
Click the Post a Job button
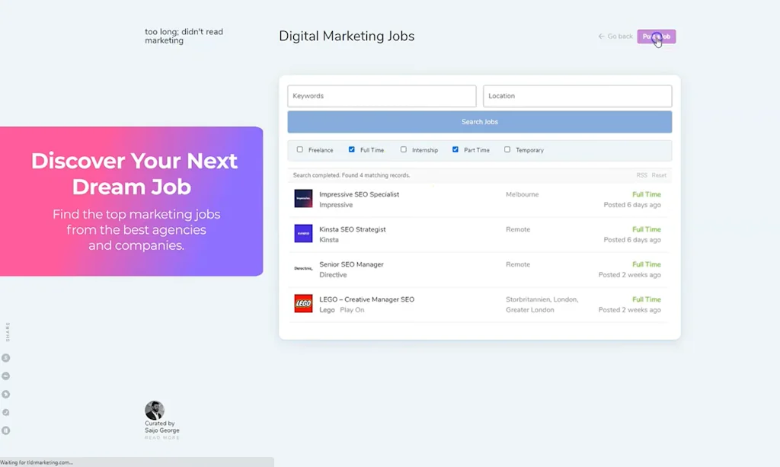(656, 36)
